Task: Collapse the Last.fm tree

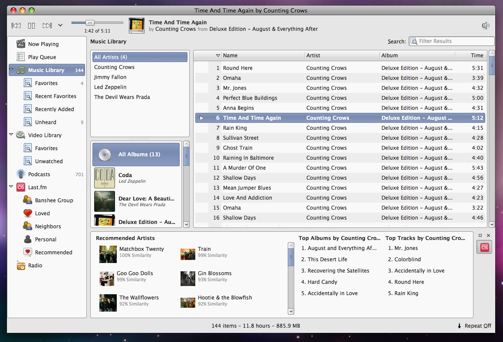Action: (x=11, y=186)
